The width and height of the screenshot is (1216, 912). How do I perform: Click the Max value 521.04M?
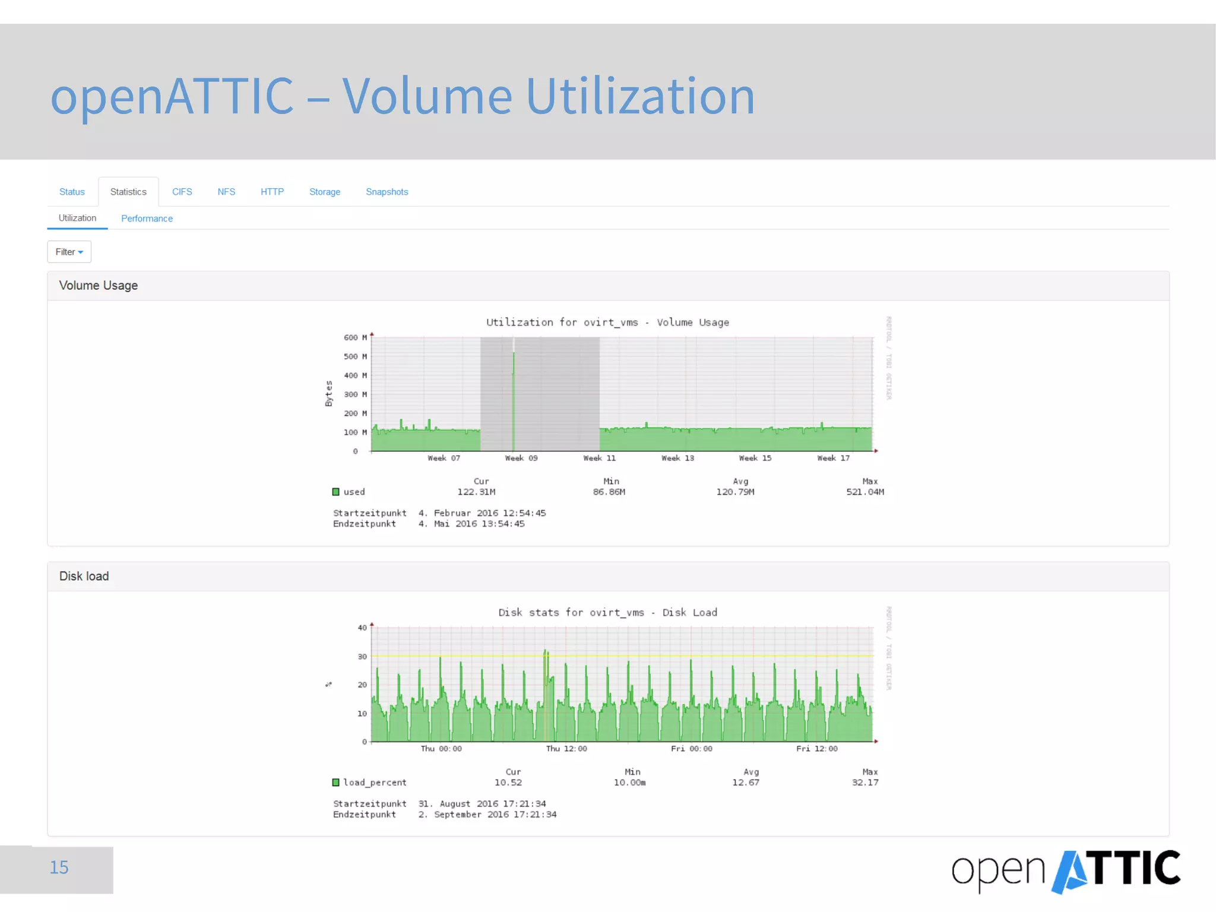[x=865, y=492]
